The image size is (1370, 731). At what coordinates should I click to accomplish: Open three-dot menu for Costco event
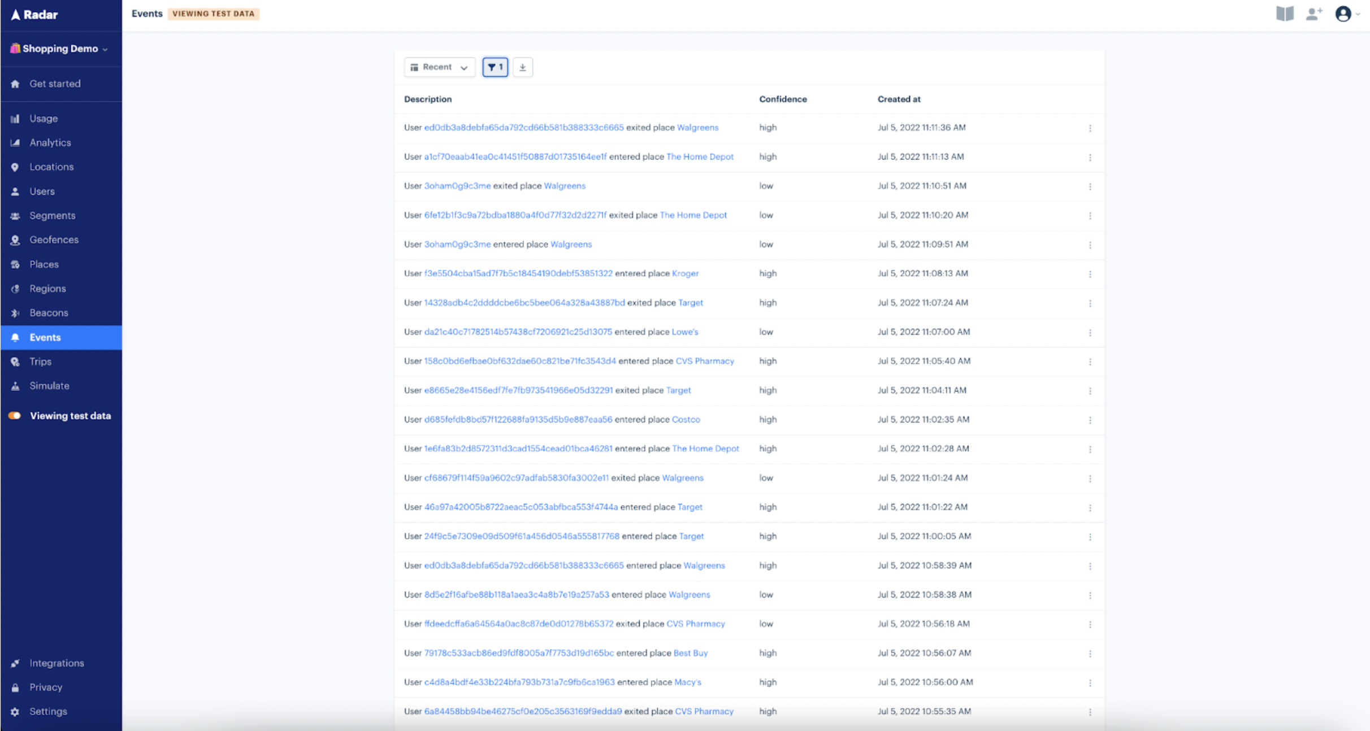click(1090, 420)
